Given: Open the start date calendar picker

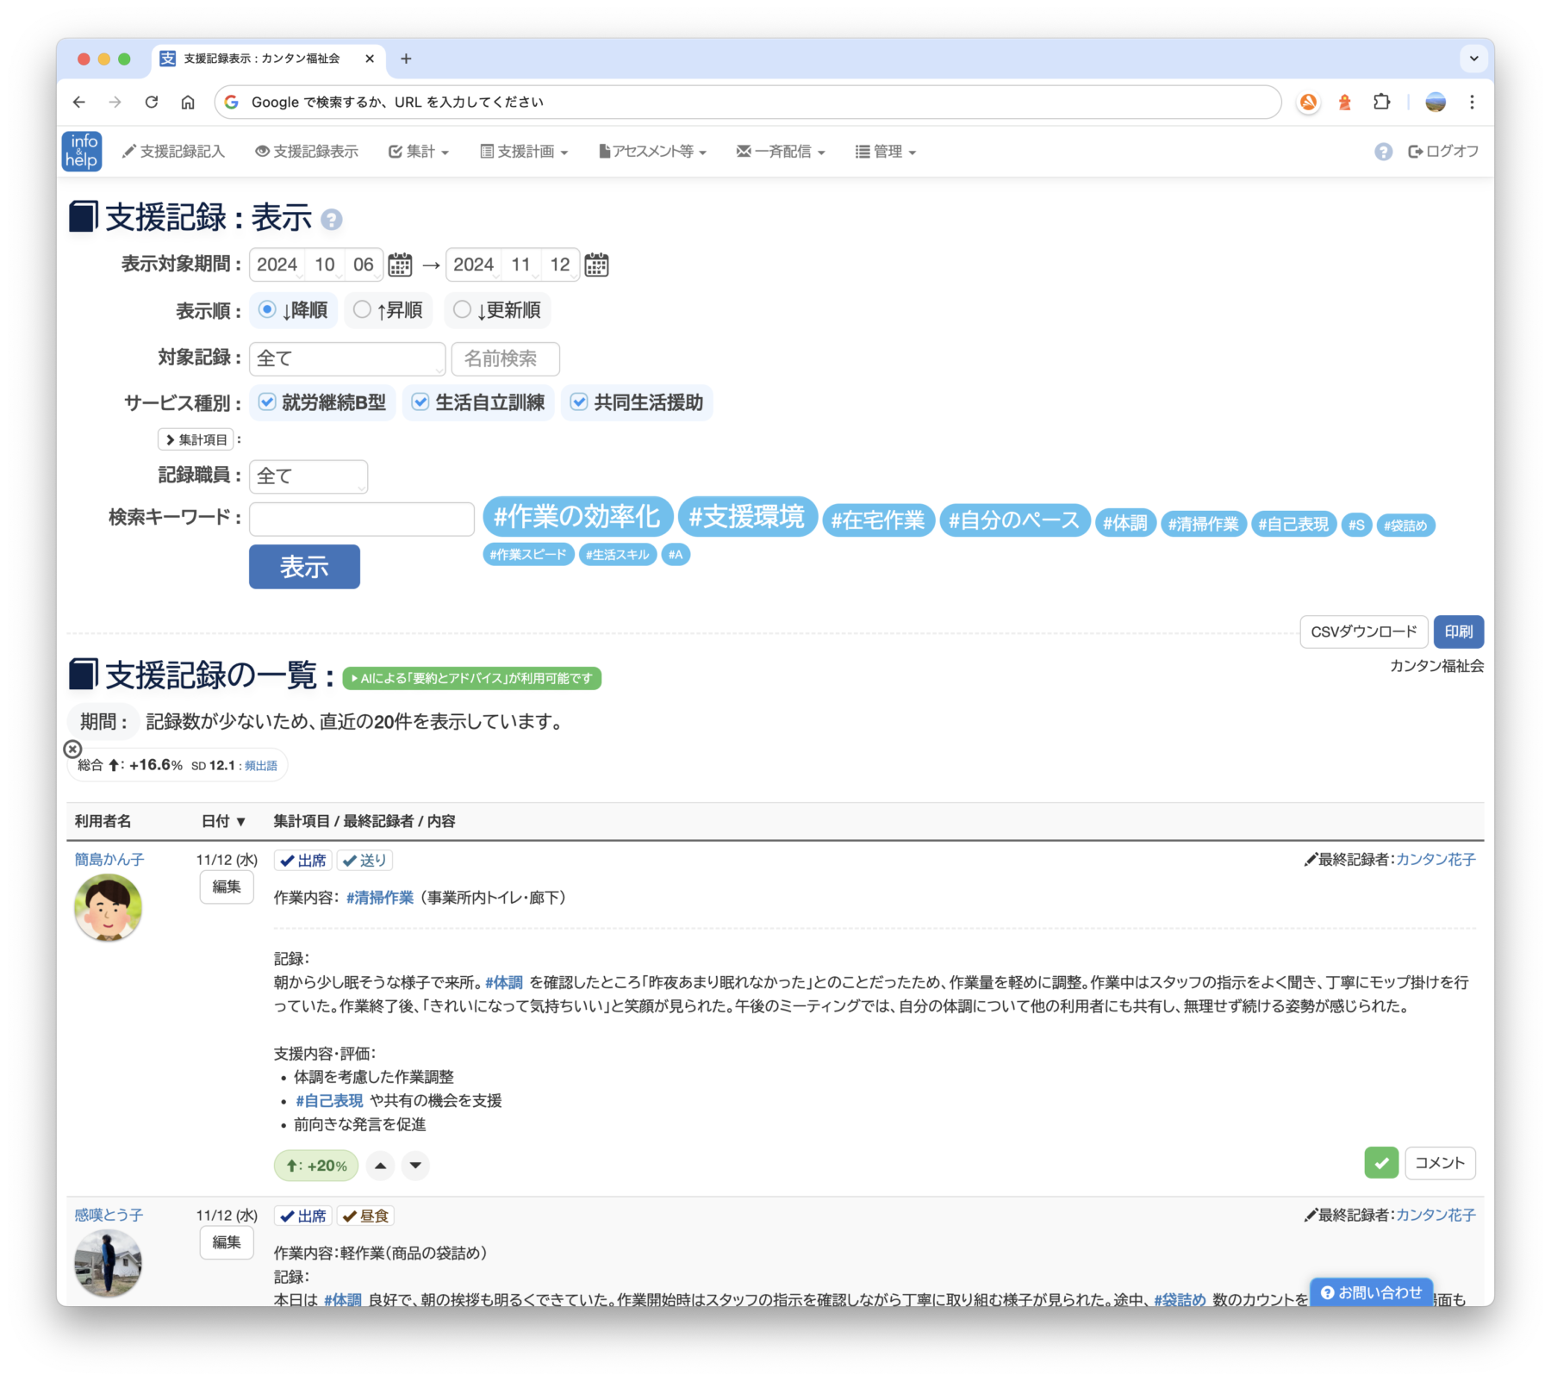Looking at the screenshot, I should pyautogui.click(x=400, y=264).
